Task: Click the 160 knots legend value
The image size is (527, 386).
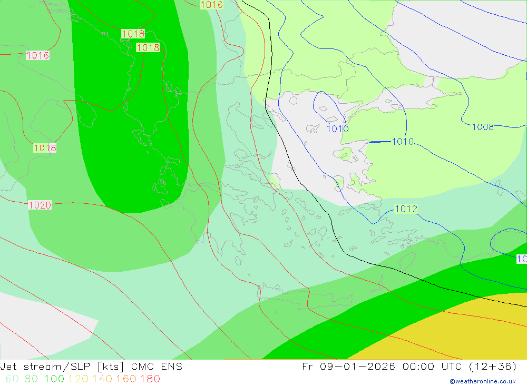Action: 126,379
